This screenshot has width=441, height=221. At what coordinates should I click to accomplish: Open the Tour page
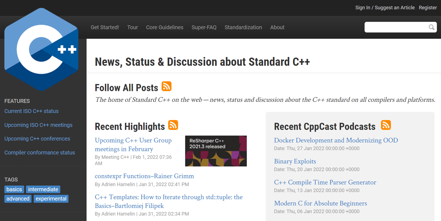coord(132,27)
